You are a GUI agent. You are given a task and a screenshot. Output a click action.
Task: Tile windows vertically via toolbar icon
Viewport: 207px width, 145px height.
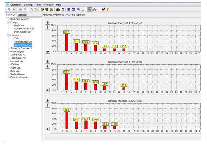pos(74,10)
